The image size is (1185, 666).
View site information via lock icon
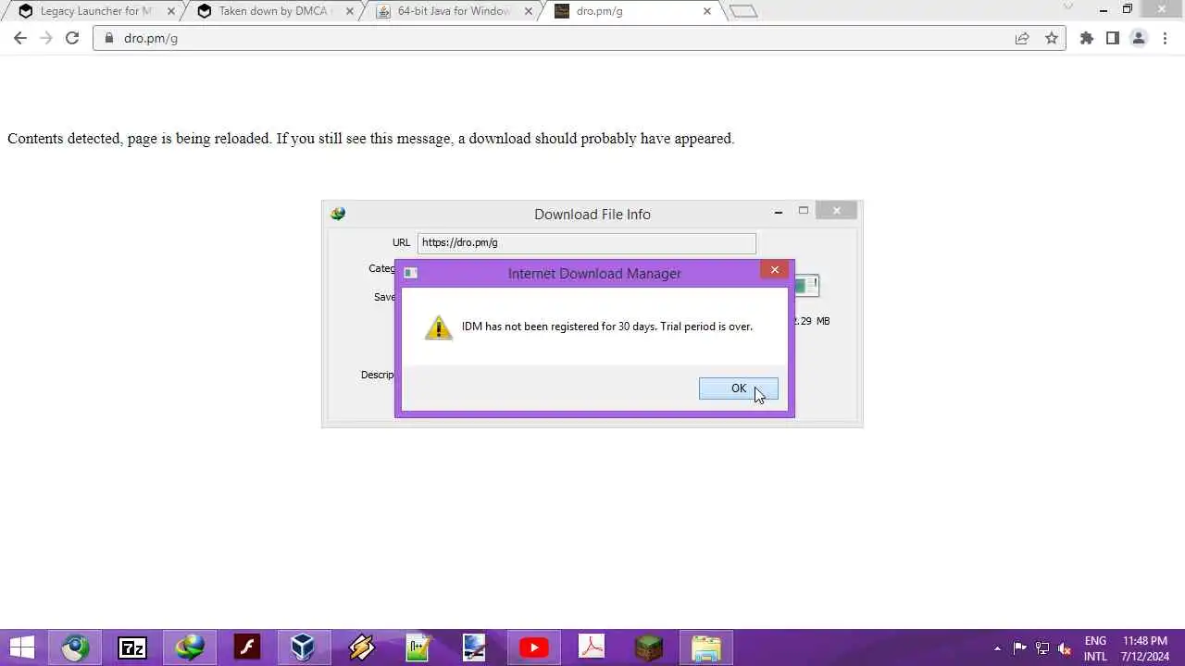click(109, 38)
